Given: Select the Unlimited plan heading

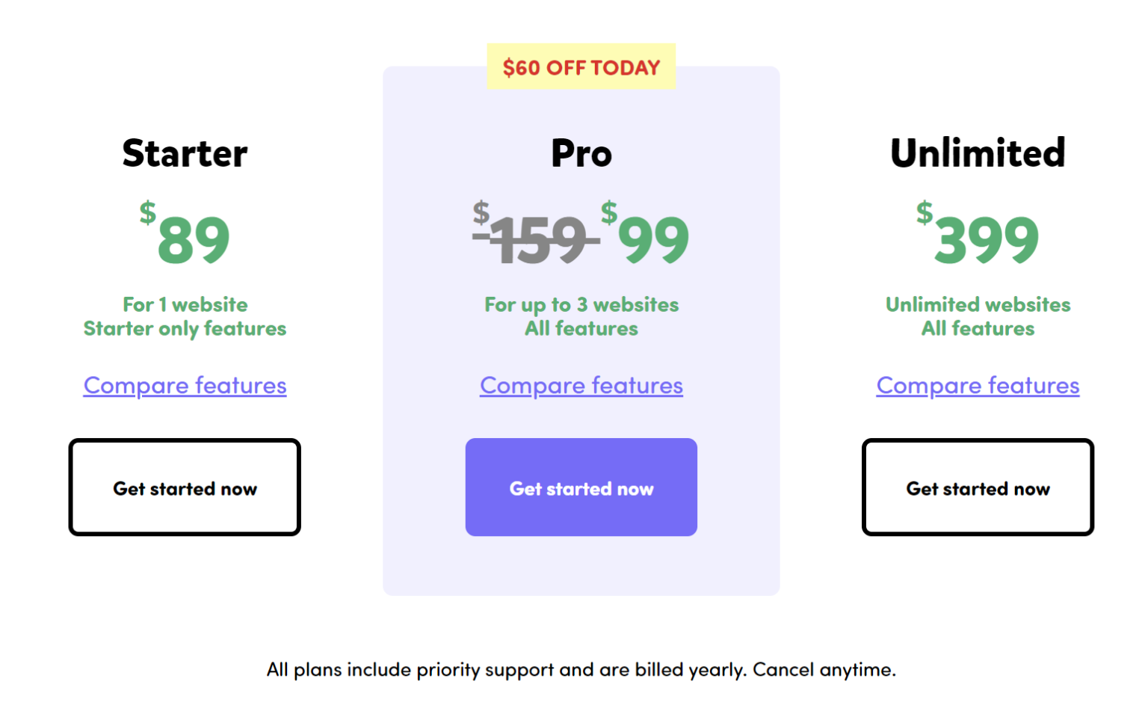Looking at the screenshot, I should (977, 153).
